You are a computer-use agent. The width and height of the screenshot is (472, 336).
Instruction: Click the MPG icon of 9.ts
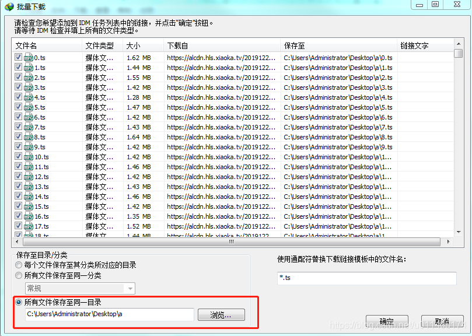point(29,147)
